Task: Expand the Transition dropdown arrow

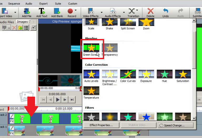Action: tap(137, 10)
